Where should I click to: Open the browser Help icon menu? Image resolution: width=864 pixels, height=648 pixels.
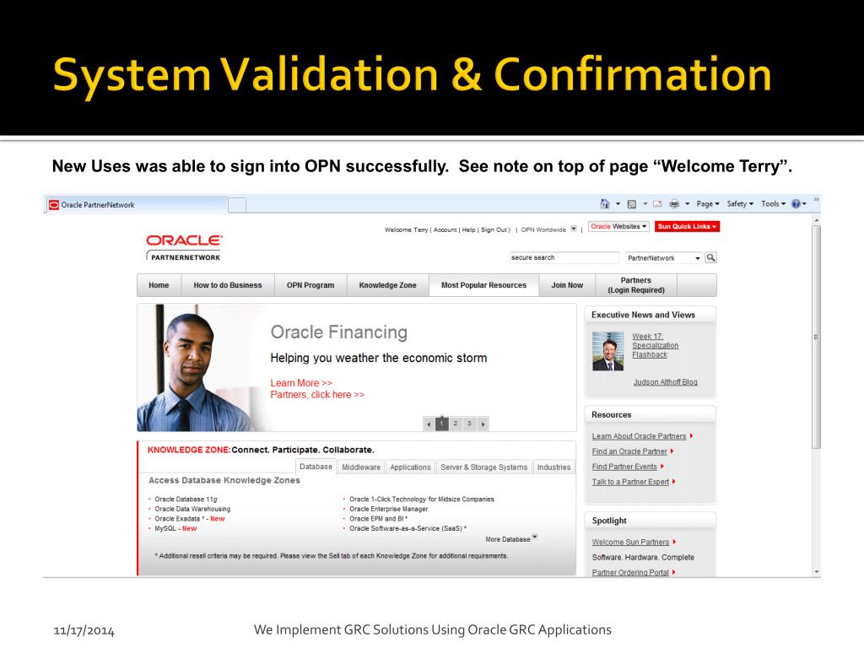[x=799, y=204]
